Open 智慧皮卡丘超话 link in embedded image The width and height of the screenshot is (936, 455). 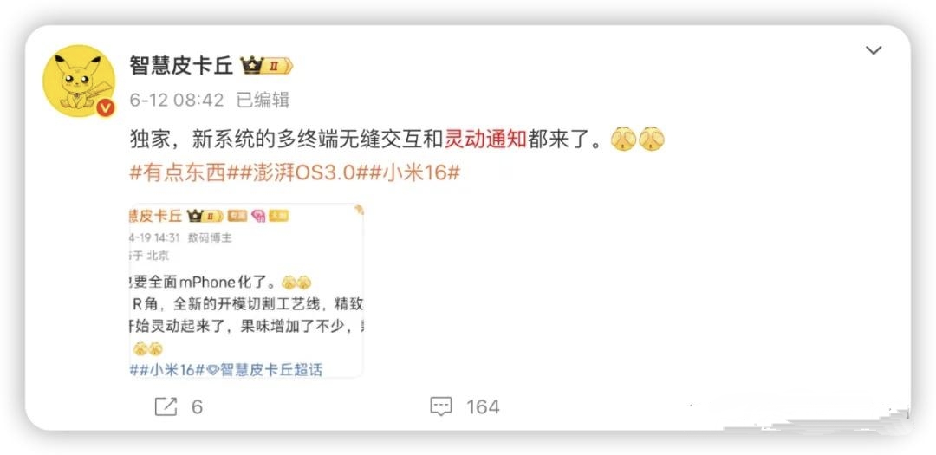pos(271,370)
